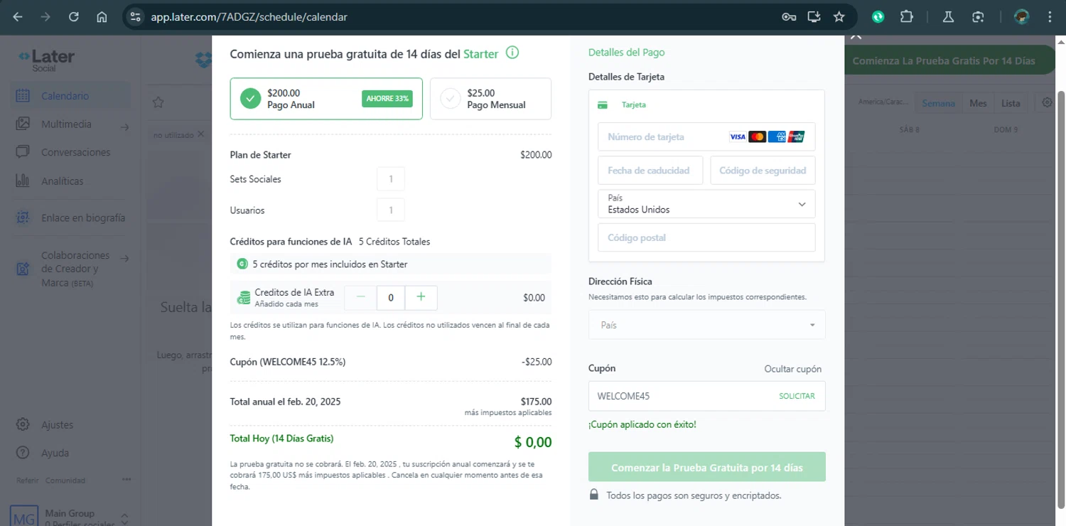Click the Código de seguridad field
Screen dimensions: 1066x526
point(762,171)
